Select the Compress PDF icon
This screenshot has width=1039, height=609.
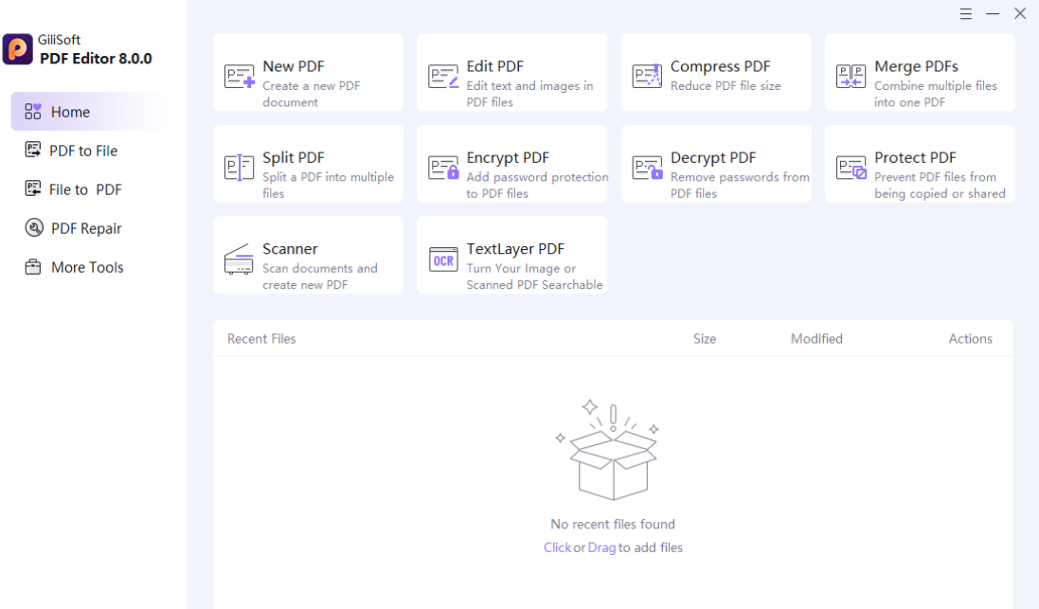(x=648, y=76)
